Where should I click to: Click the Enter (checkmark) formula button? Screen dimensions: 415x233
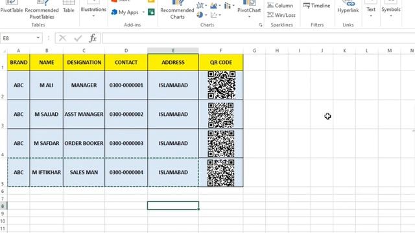(78, 38)
